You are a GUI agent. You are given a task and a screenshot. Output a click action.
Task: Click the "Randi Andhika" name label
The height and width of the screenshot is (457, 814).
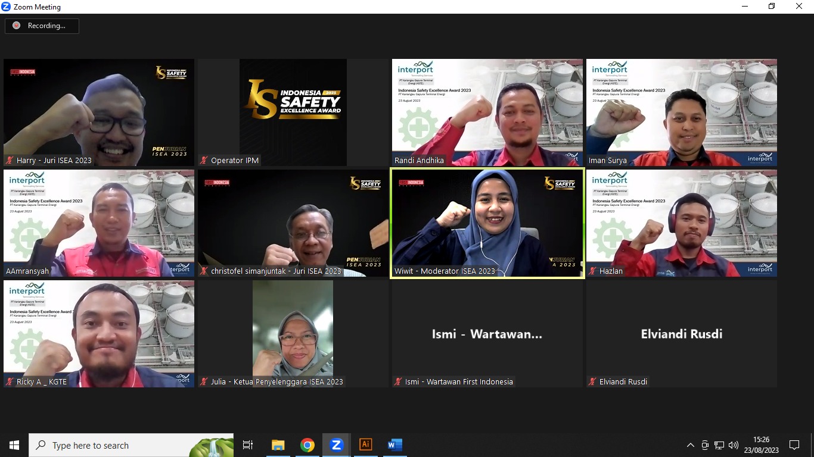419,161
